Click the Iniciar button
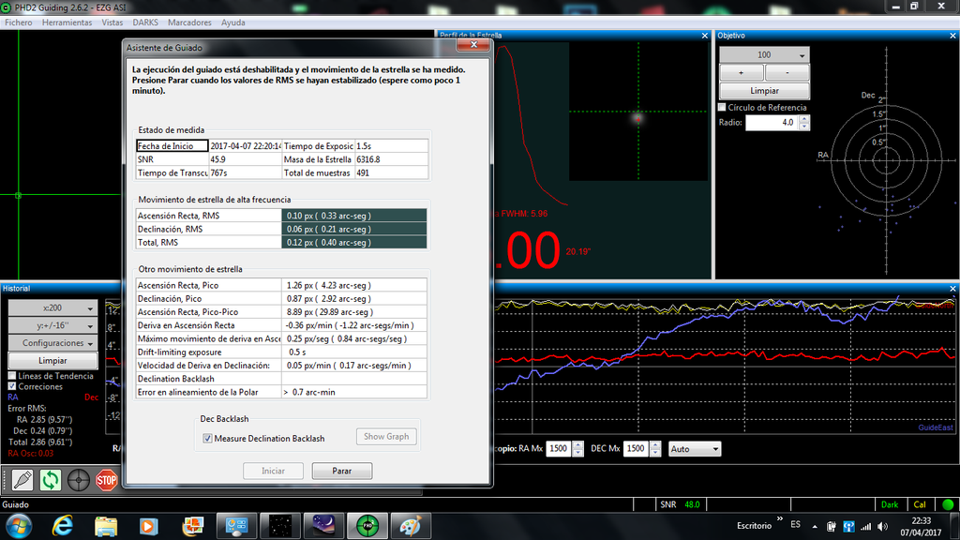 (273, 471)
